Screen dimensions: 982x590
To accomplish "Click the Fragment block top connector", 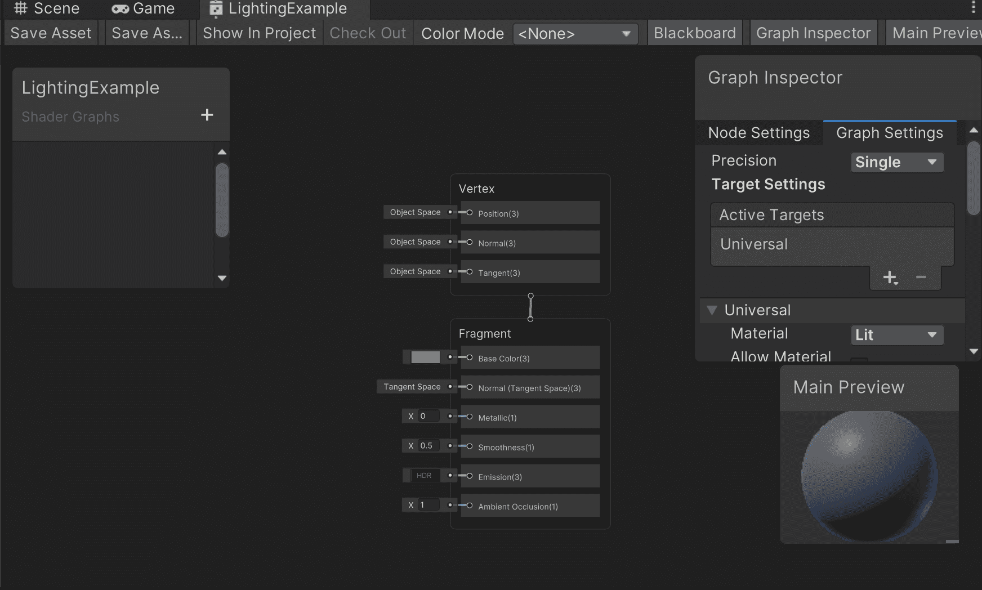I will (x=530, y=319).
